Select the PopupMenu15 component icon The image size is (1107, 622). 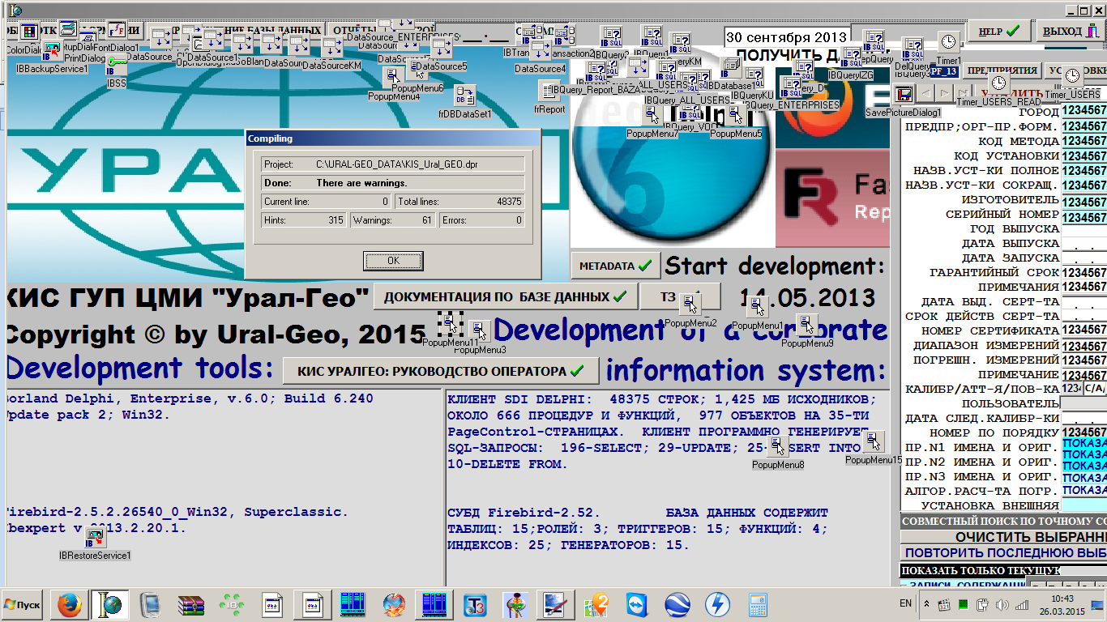(x=873, y=441)
